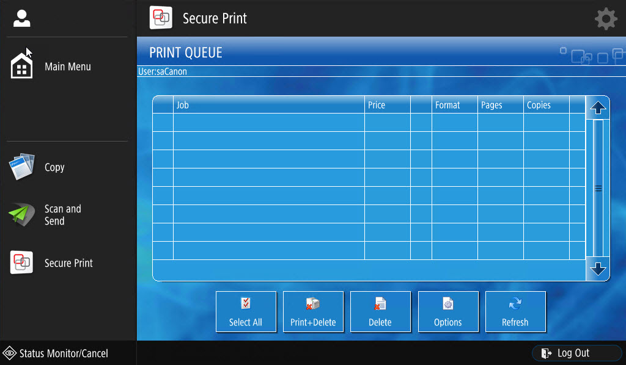Click the Pages column header
The width and height of the screenshot is (626, 365).
tap(501, 105)
